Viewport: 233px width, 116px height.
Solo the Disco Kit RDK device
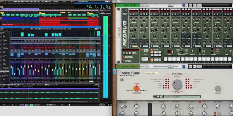click(x=147, y=5)
